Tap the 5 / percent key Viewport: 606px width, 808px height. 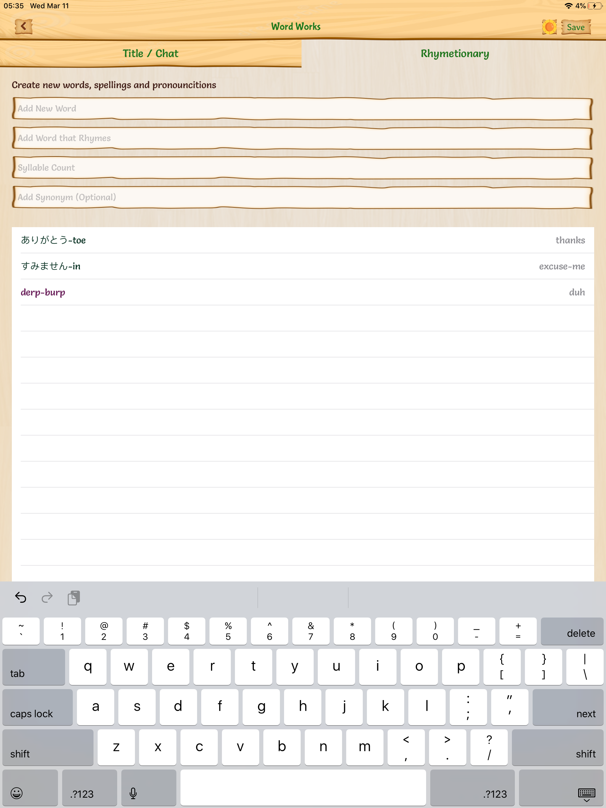[228, 631]
